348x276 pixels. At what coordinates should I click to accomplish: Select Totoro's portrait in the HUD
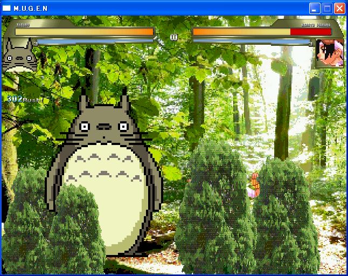click(x=19, y=55)
